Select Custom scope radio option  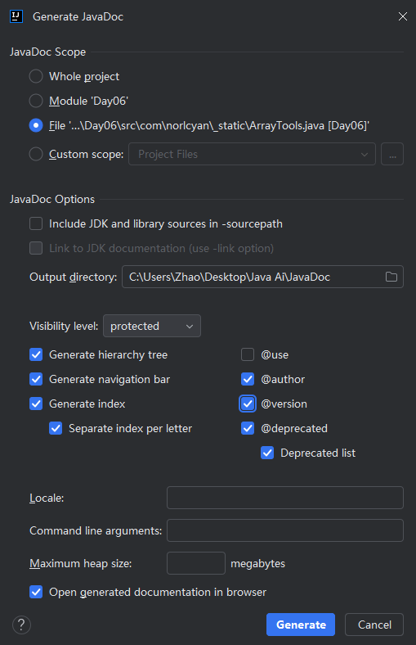[36, 154]
